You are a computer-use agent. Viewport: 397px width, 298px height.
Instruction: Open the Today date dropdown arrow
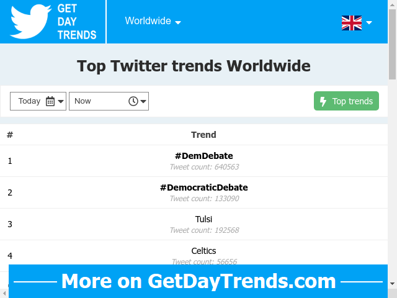[61, 101]
